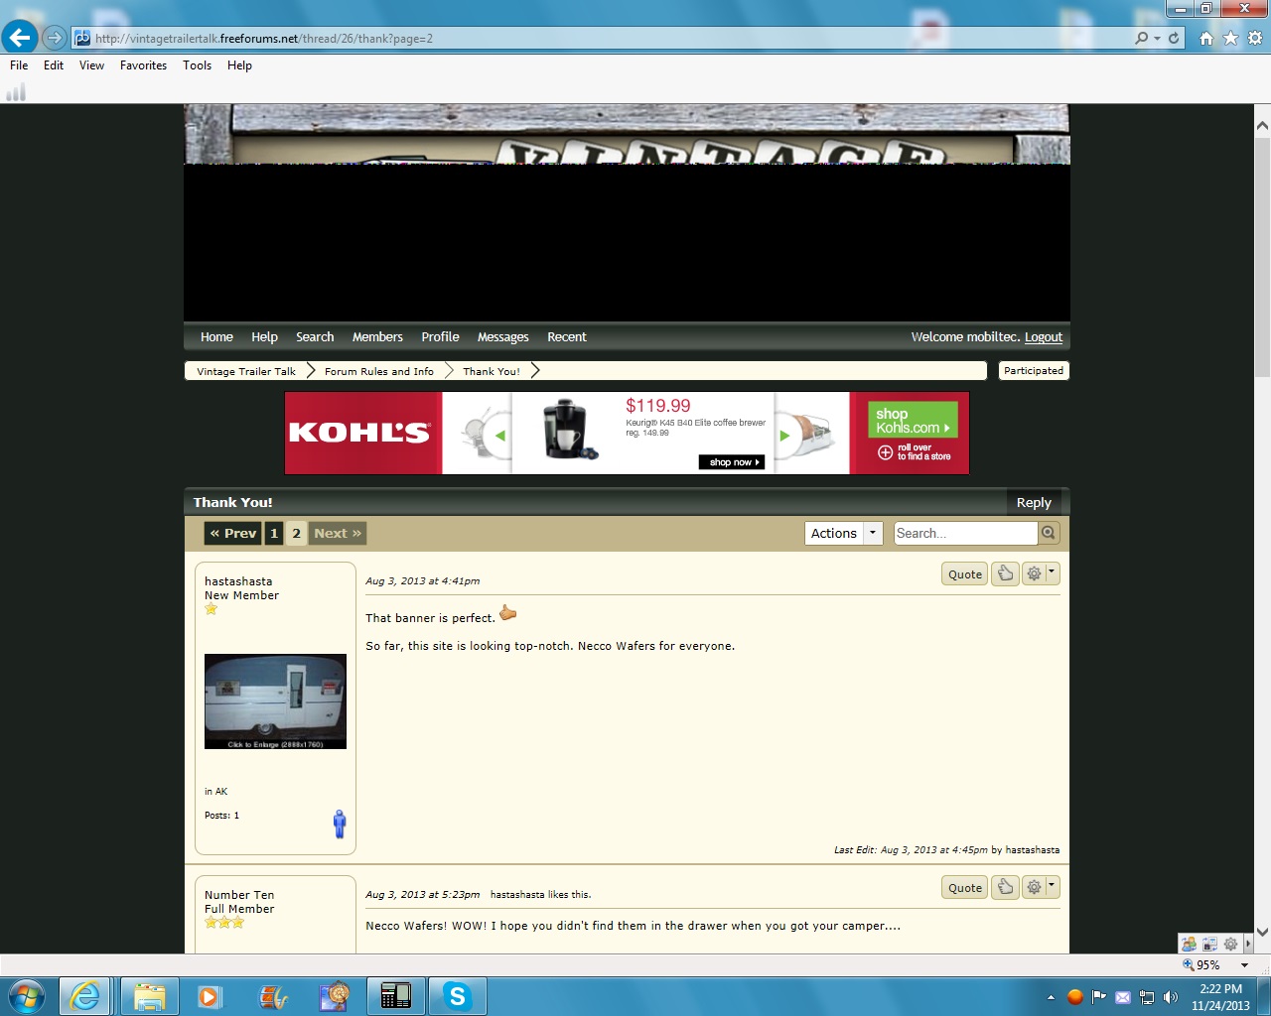Quote hastashasta's post

964,573
